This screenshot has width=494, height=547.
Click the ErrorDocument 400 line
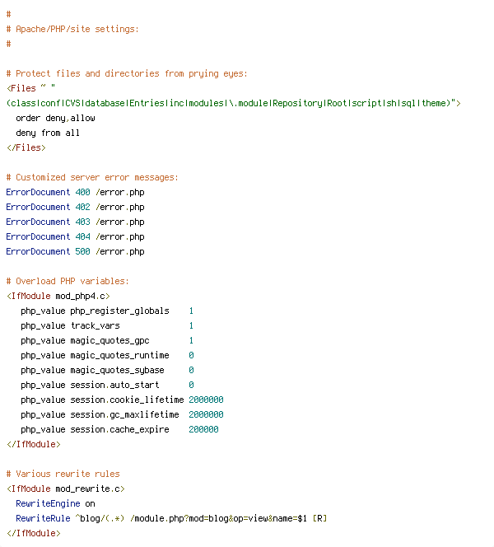coord(75,192)
